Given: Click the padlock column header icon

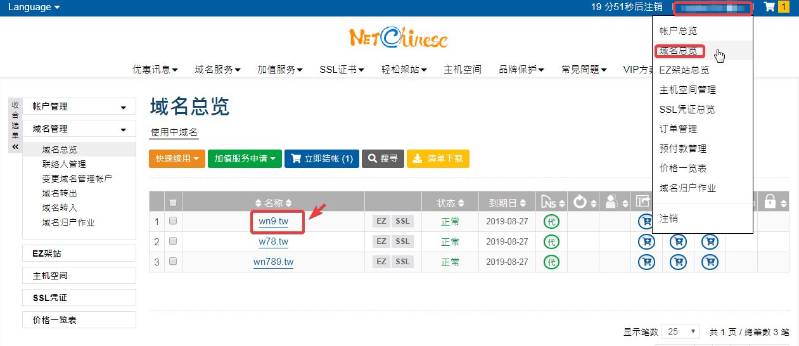Looking at the screenshot, I should point(770,202).
